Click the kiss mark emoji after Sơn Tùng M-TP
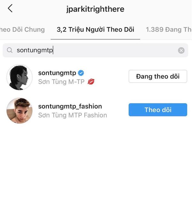192x219 pixels. (x=91, y=82)
